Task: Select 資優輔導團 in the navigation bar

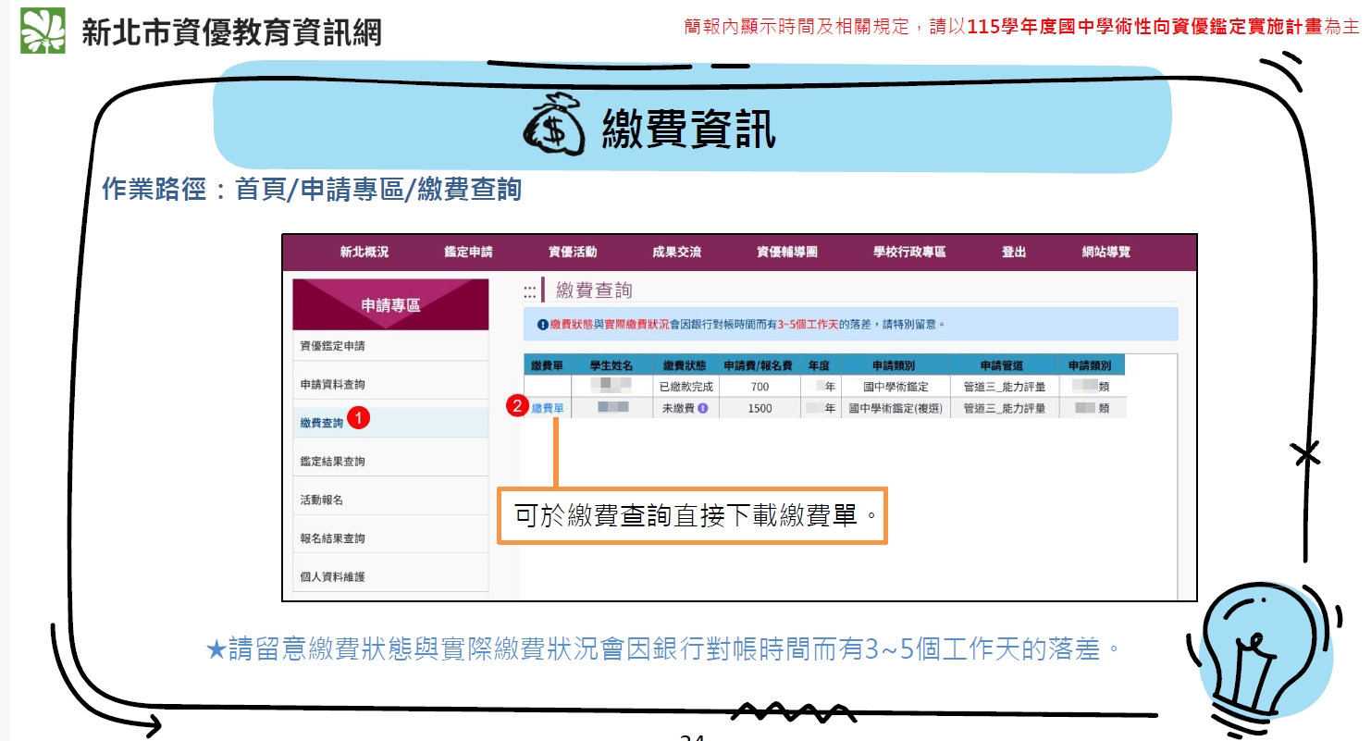Action: click(x=787, y=252)
